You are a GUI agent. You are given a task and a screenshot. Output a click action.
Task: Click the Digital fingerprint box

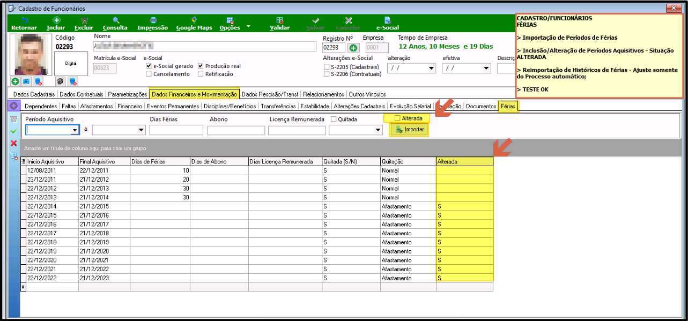click(71, 63)
